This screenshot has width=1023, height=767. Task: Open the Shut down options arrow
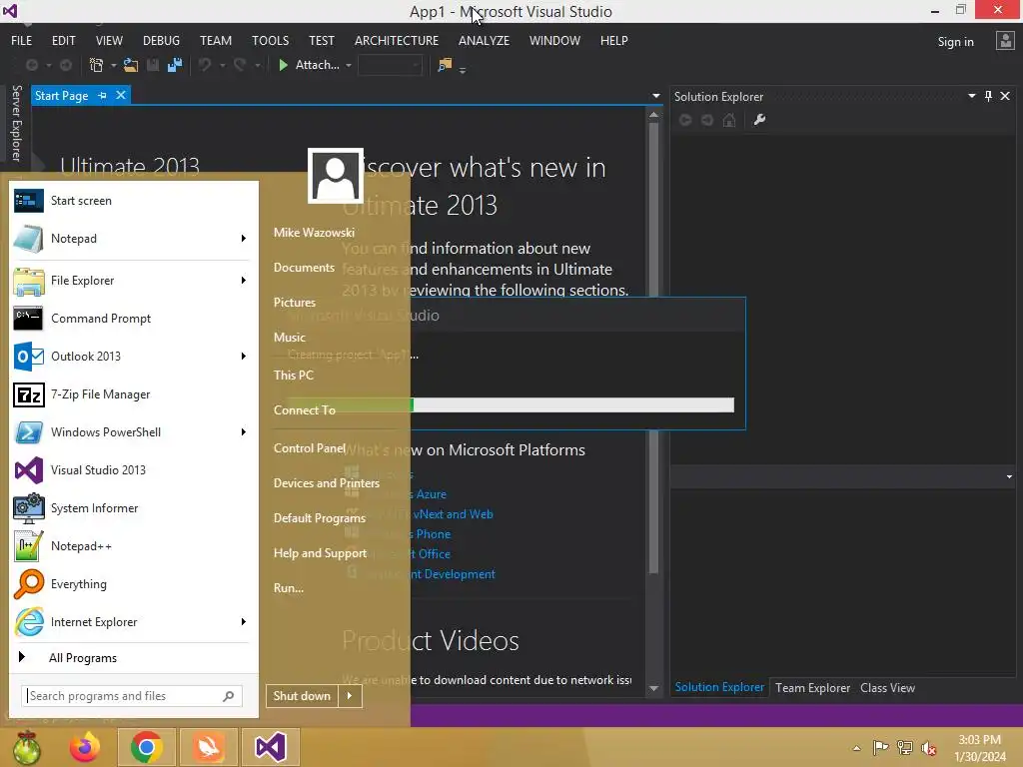point(350,696)
